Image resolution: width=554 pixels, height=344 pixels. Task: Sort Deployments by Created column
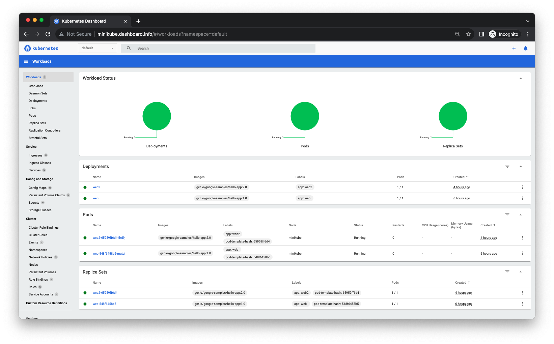pos(461,177)
